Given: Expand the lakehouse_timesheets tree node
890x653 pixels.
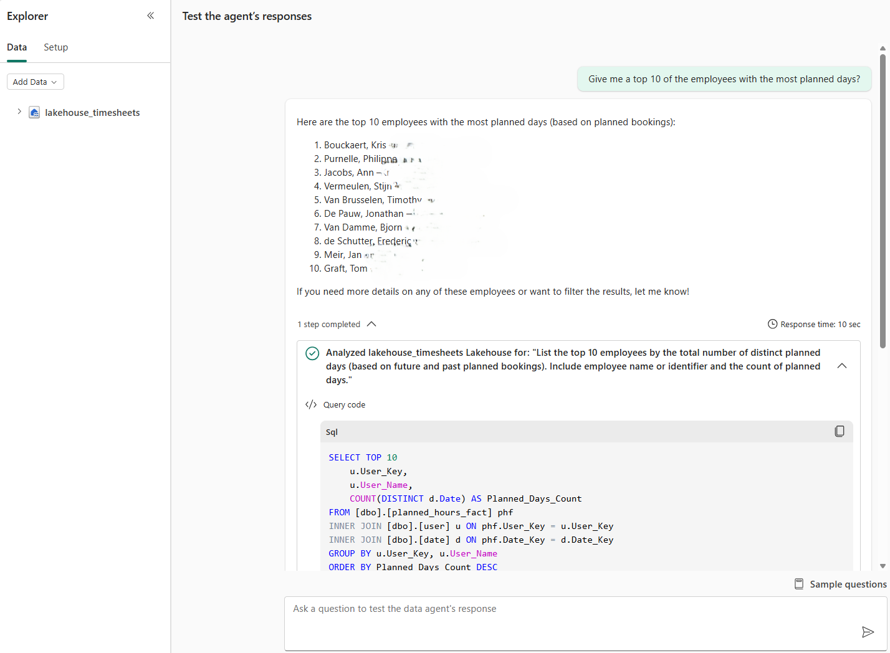Looking at the screenshot, I should (19, 112).
